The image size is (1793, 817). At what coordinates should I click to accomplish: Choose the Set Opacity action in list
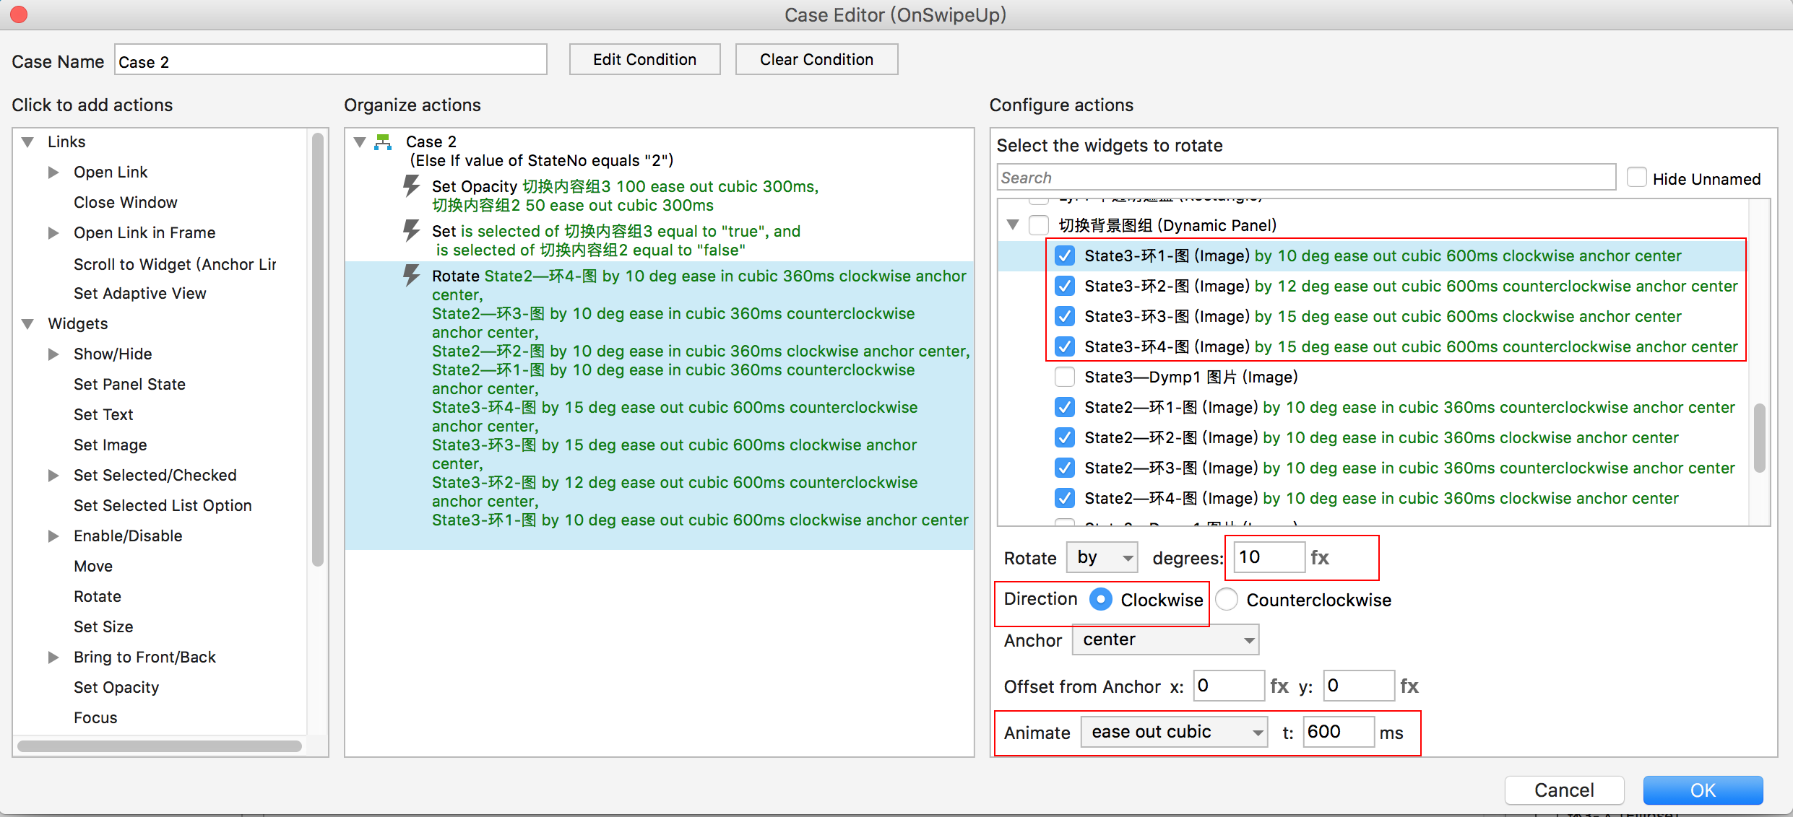(x=116, y=687)
